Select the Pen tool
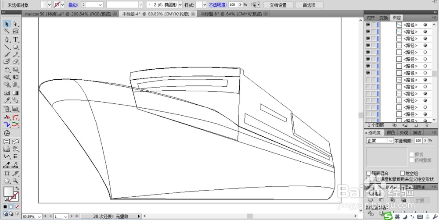Image resolution: width=439 pixels, height=220 pixels. coord(7,39)
